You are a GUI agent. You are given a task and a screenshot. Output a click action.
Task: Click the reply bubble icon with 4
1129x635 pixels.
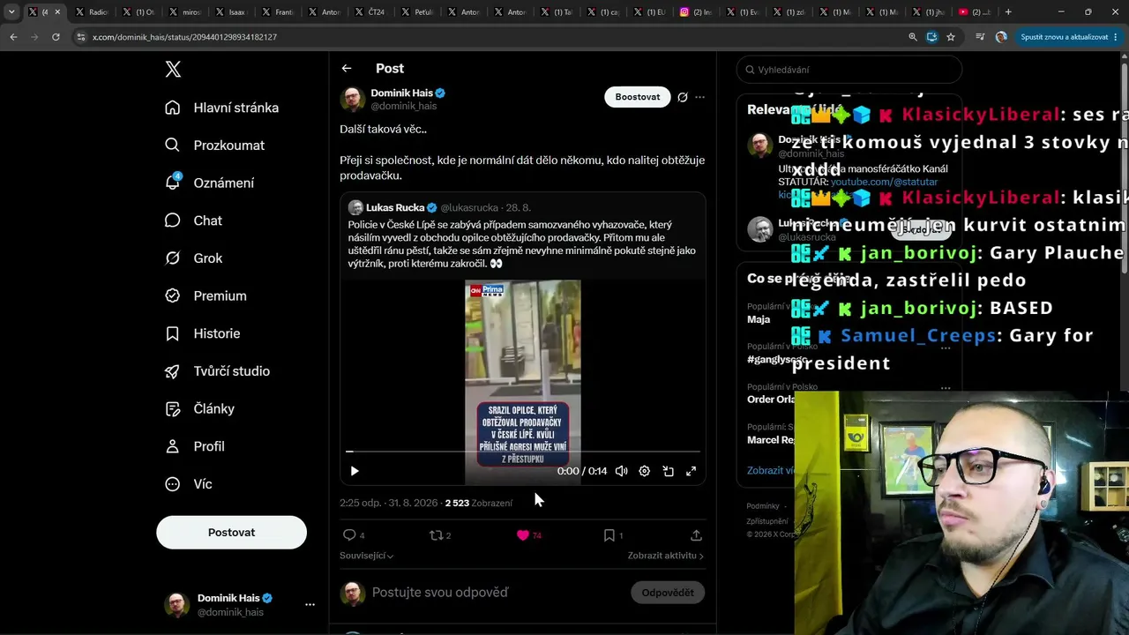coord(349,535)
